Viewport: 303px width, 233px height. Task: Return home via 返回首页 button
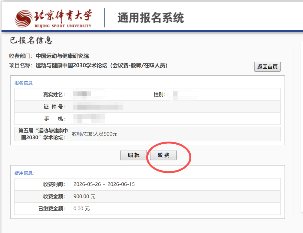267,67
